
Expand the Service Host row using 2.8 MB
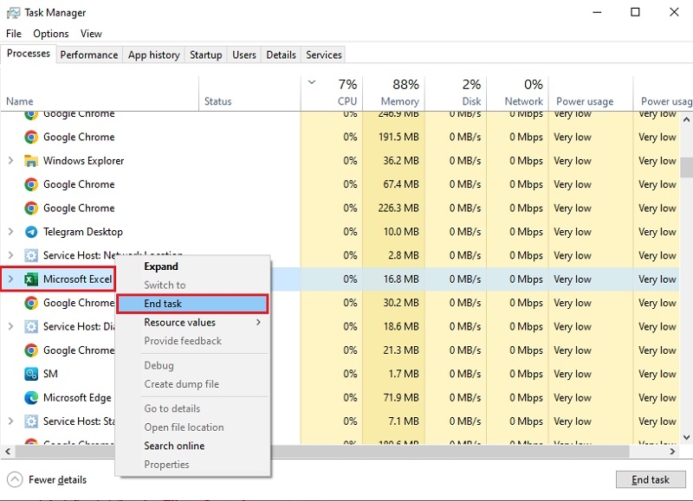(10, 255)
